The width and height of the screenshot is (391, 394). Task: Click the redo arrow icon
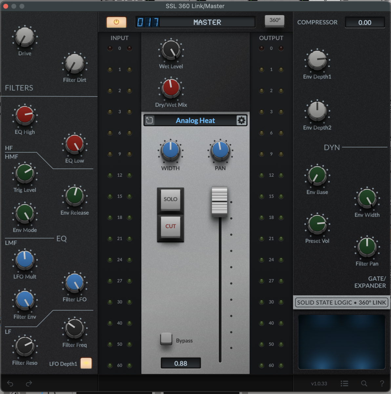(29, 383)
